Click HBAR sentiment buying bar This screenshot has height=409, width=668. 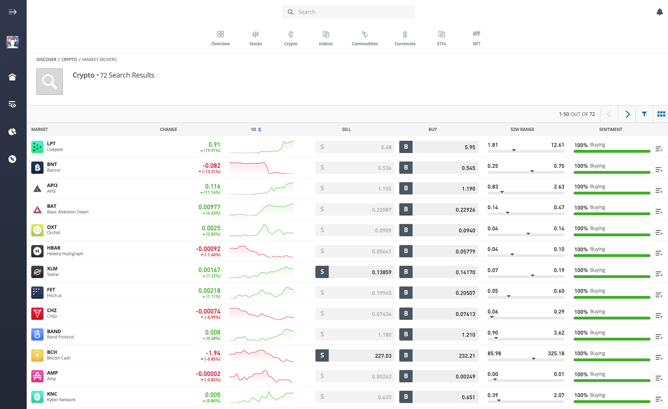(612, 256)
